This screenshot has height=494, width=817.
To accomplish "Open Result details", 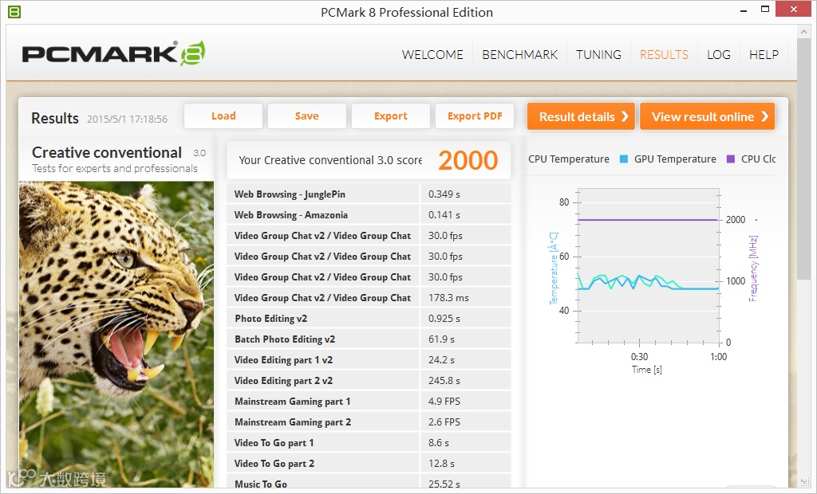I will click(x=581, y=116).
